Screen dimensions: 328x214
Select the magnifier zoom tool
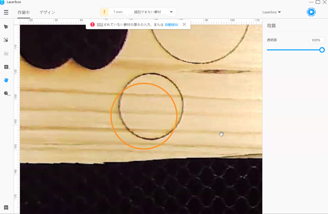point(6,94)
